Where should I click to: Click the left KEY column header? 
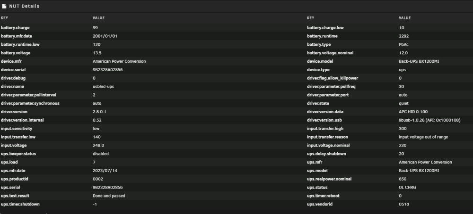pyautogui.click(x=5, y=18)
